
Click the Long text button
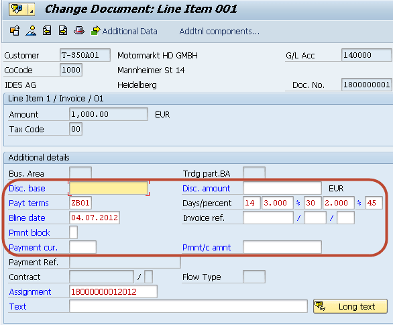[x=350, y=306]
